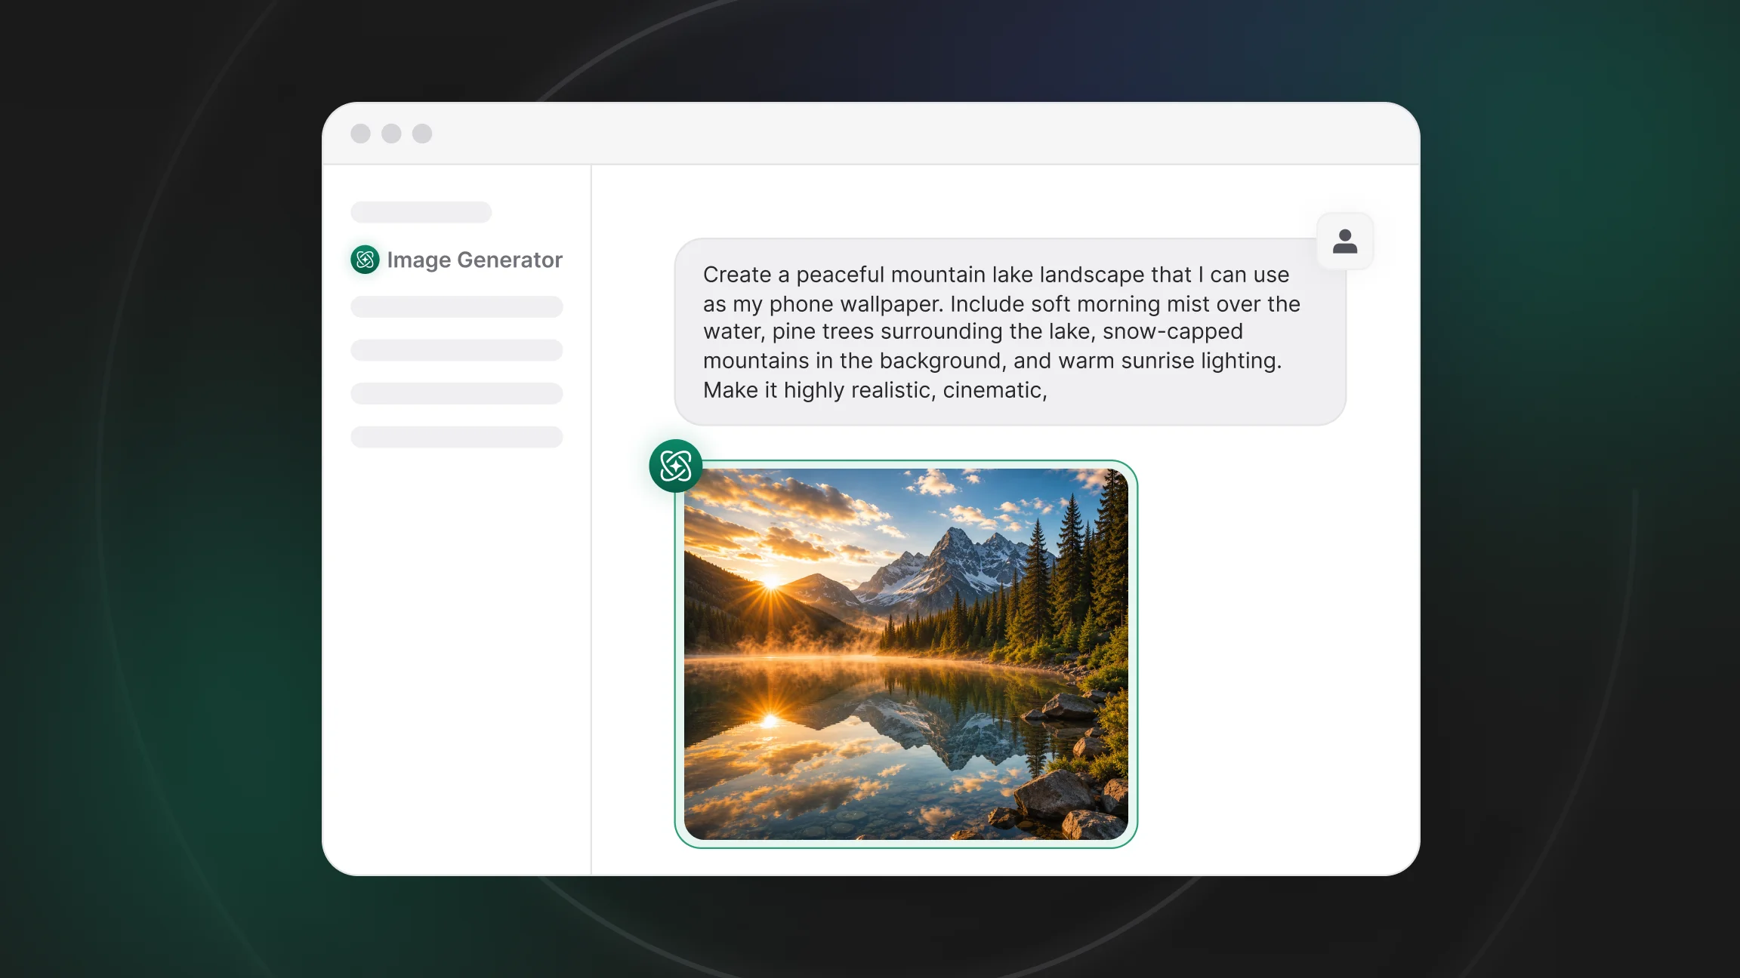Select the first placeholder item below Image Generator

click(x=457, y=306)
